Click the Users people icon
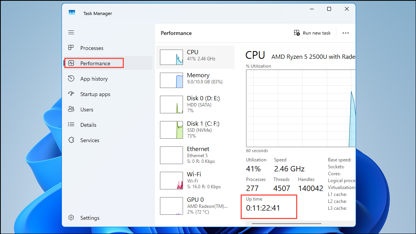This screenshot has width=416, height=234. (71, 109)
